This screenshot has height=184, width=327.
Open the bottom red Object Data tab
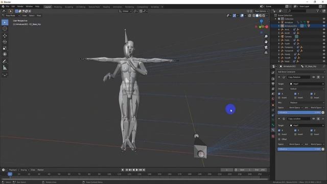[273, 136]
